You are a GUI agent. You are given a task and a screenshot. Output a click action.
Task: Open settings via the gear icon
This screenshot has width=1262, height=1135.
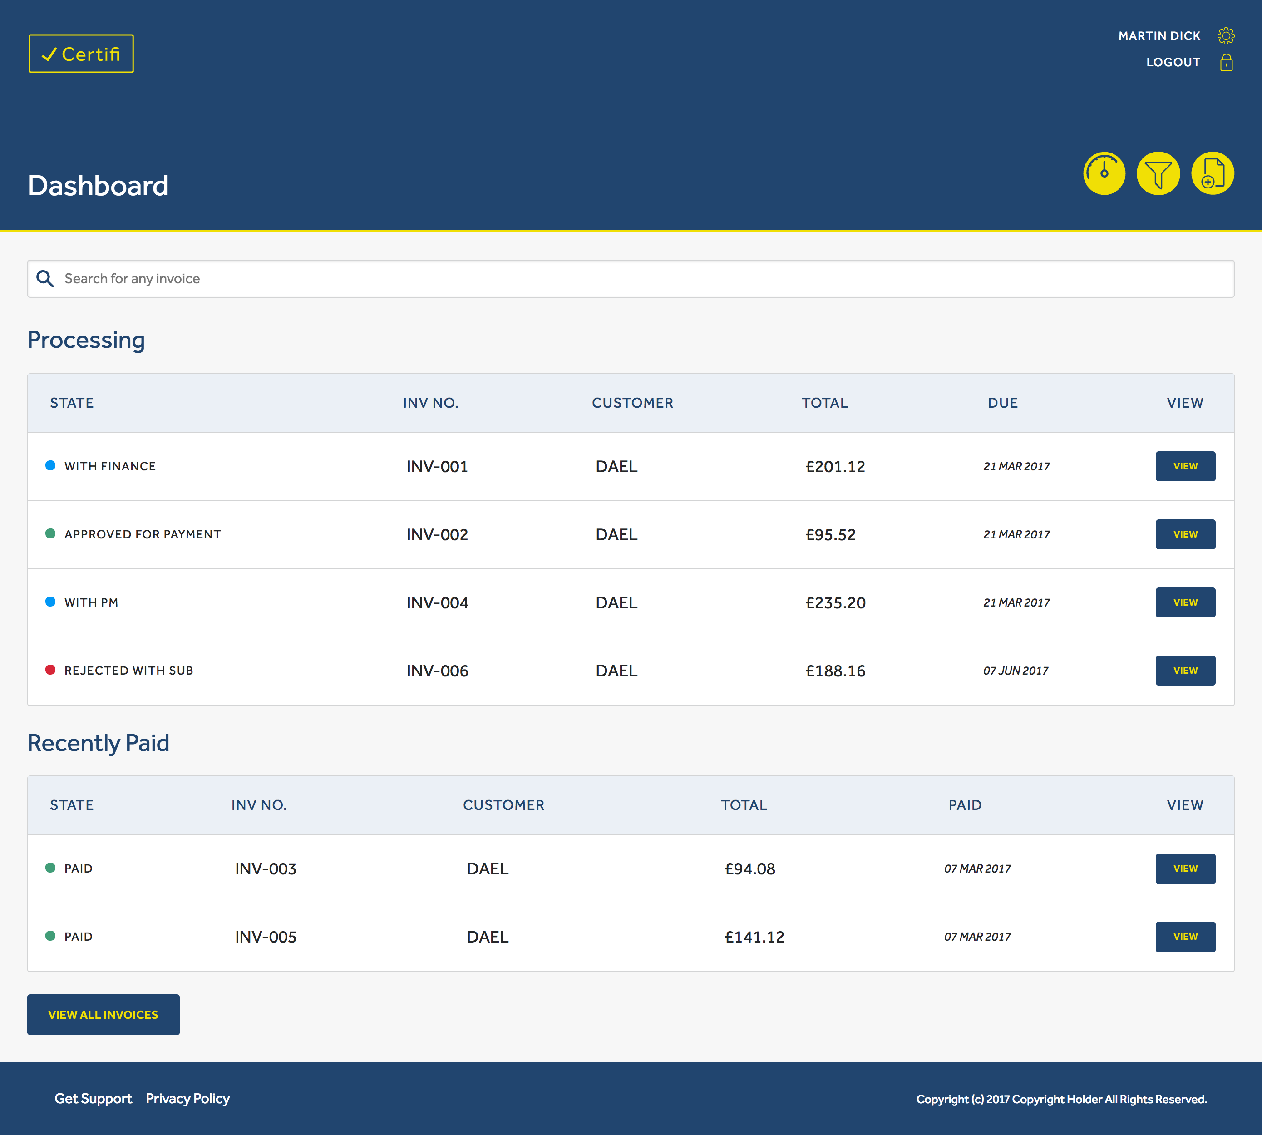point(1227,35)
